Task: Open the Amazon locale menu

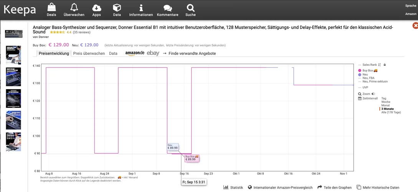Action: tap(410, 14)
